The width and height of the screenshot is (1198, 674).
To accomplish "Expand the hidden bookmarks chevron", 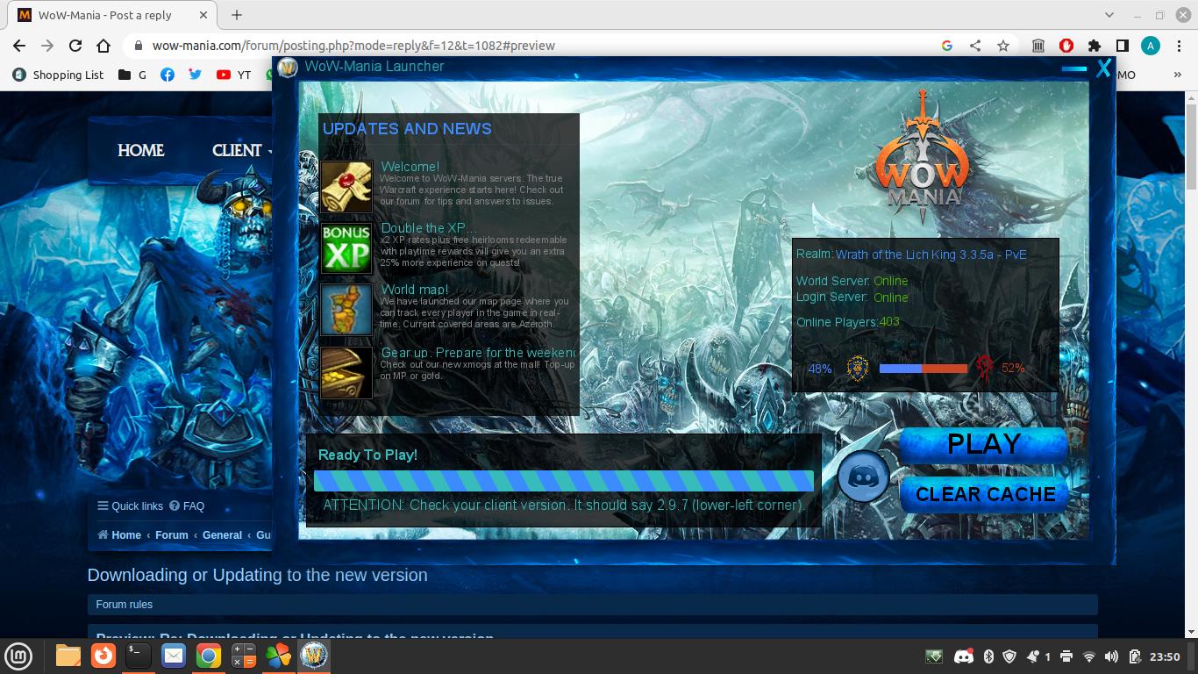I will tap(1177, 75).
